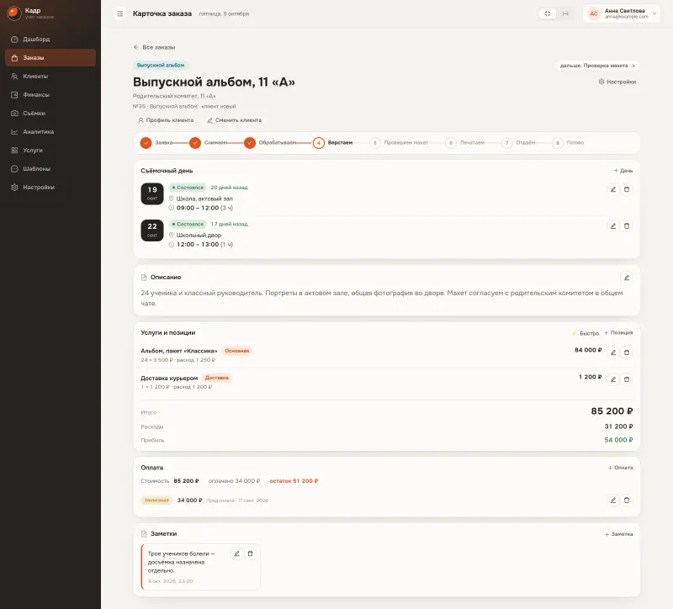Edit the 19 сент shooting day
The image size is (673, 609).
[x=613, y=189]
